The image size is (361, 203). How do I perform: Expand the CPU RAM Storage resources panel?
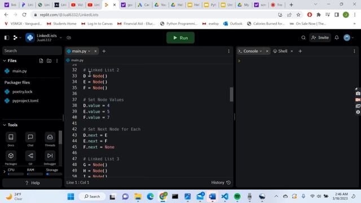(x=5, y=171)
